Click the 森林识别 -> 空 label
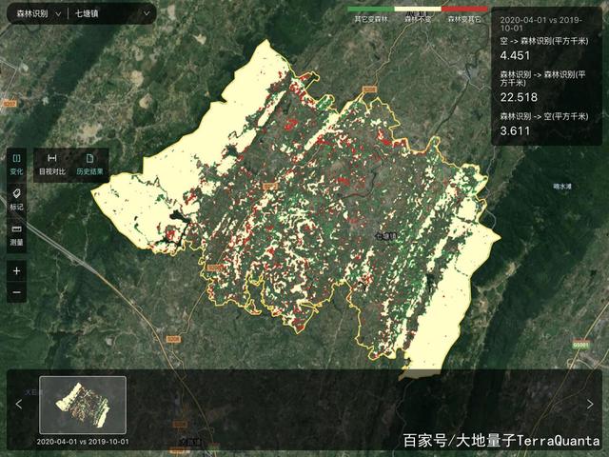 click(544, 116)
